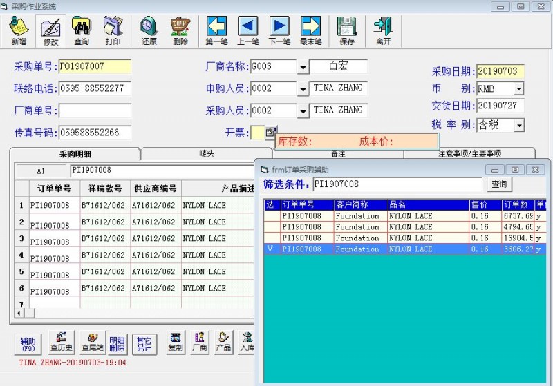The image size is (553, 386).
Task: Click the 明细删除 button
Action: (x=118, y=343)
